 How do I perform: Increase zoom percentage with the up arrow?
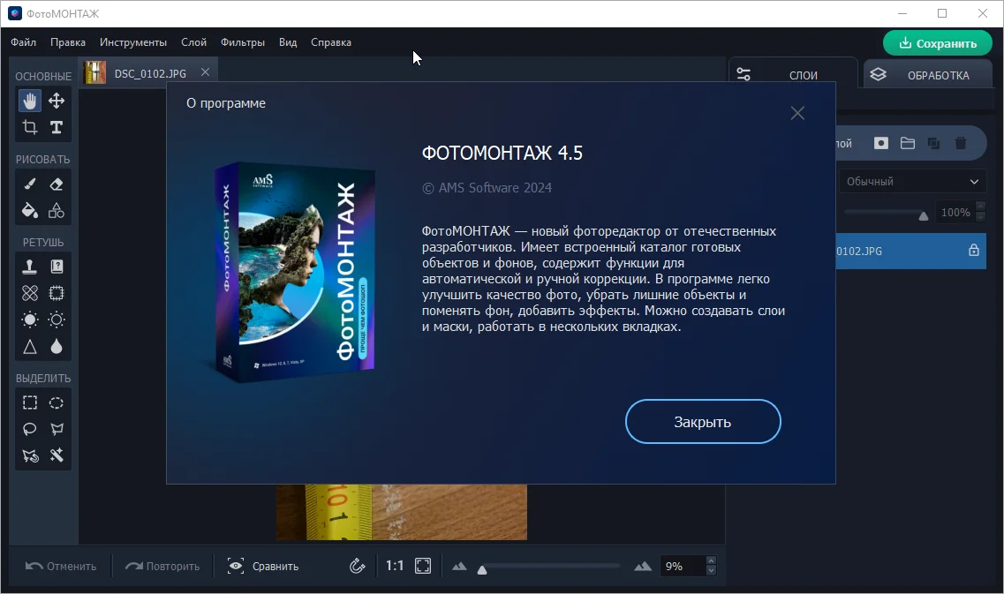[x=712, y=560]
